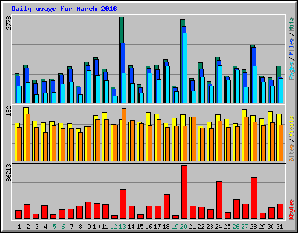Select the red KBytes bar for day 26

pos(236,209)
